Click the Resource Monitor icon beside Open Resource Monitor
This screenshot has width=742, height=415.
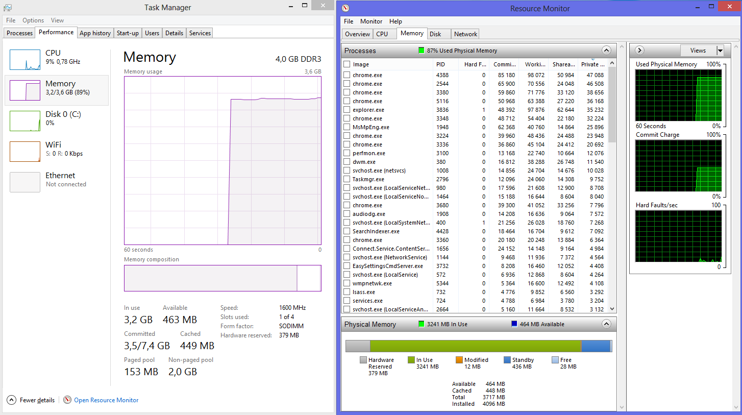pyautogui.click(x=67, y=400)
